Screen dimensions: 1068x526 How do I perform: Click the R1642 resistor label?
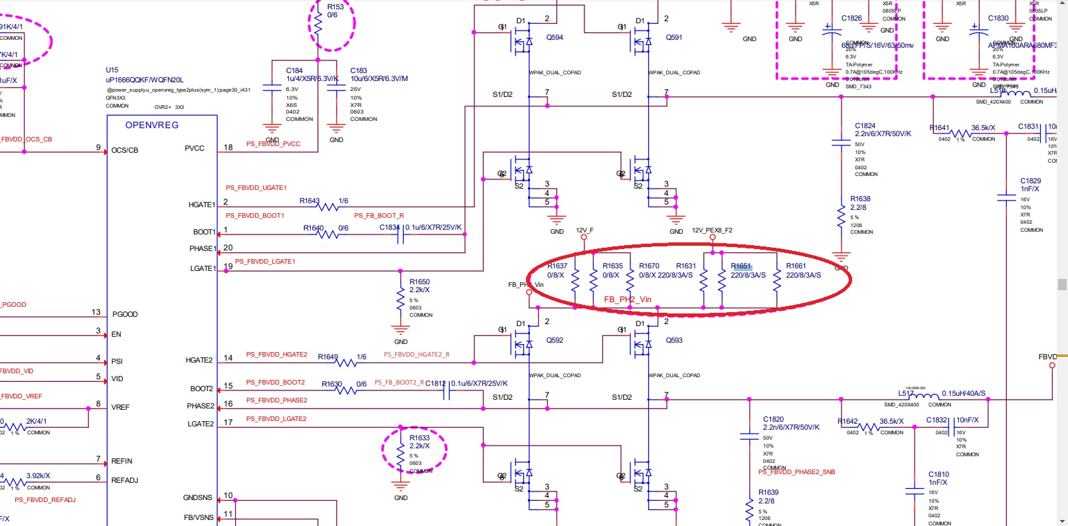pos(847,421)
